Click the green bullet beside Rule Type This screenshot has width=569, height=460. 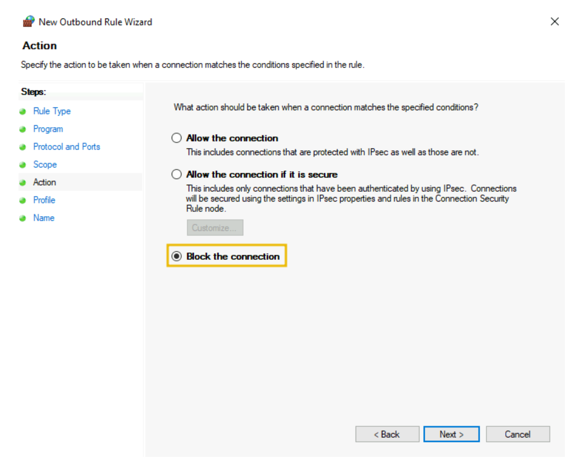(x=22, y=111)
